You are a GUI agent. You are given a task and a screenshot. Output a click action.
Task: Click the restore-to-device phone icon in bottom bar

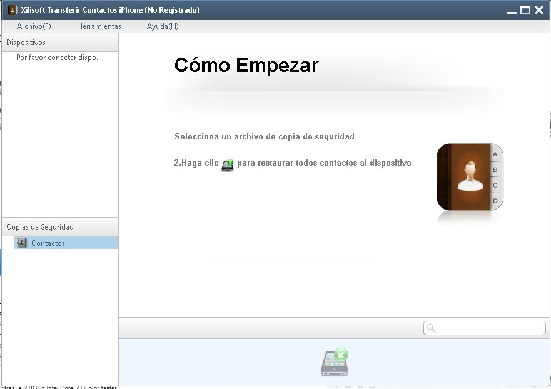tap(335, 362)
